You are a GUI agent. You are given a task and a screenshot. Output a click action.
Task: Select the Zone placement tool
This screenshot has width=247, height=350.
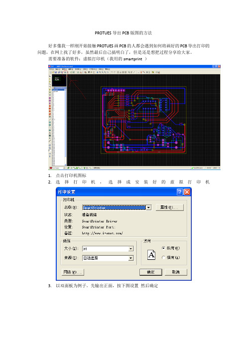tap(50, 90)
